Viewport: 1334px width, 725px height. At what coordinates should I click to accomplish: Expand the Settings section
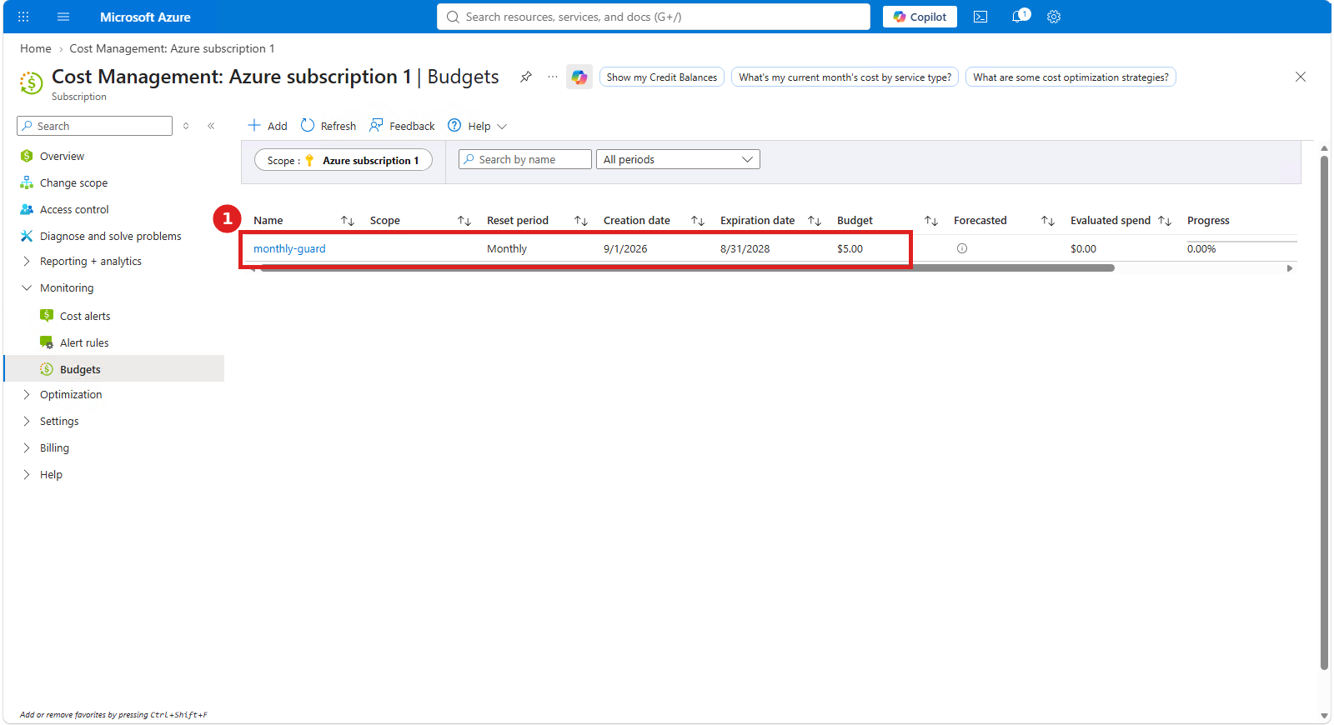point(27,422)
